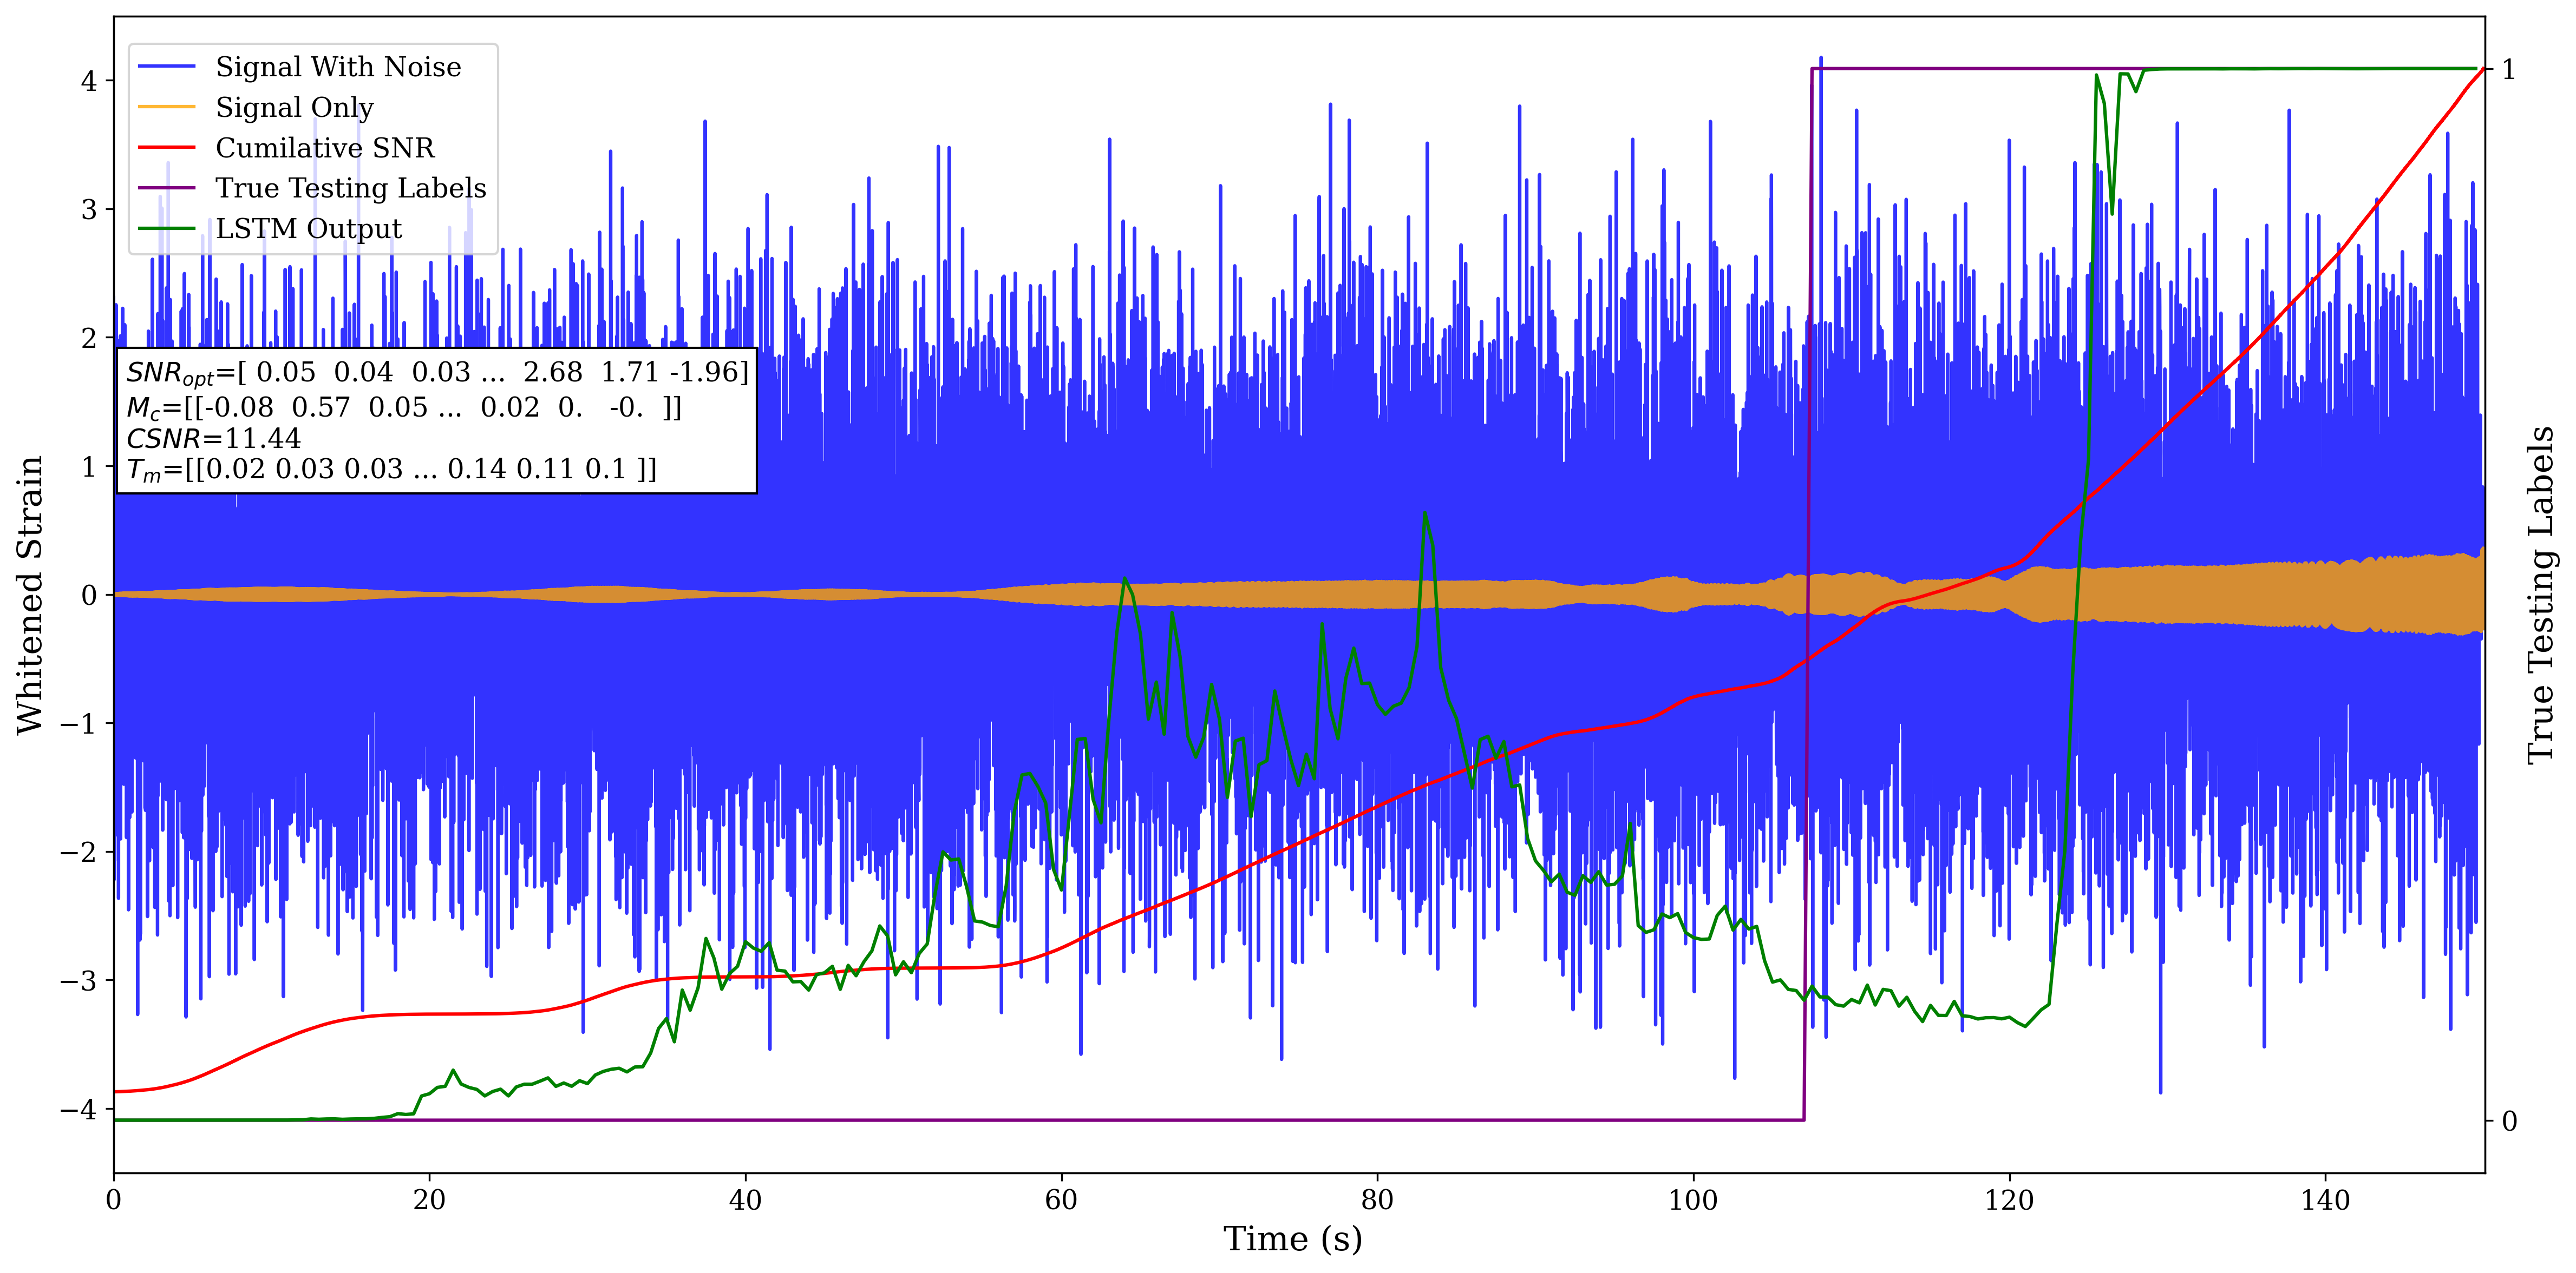The height and width of the screenshot is (1273, 2576).
Task: Click right axis tick label 1
Action: [2508, 70]
